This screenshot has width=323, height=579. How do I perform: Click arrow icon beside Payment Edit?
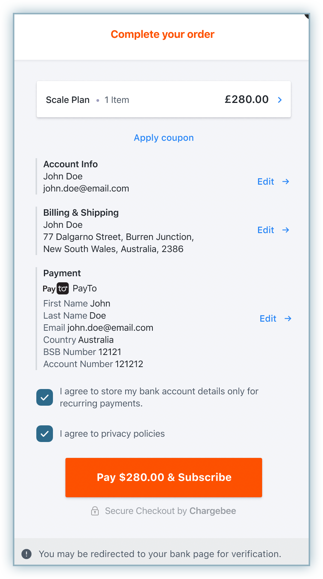point(288,319)
